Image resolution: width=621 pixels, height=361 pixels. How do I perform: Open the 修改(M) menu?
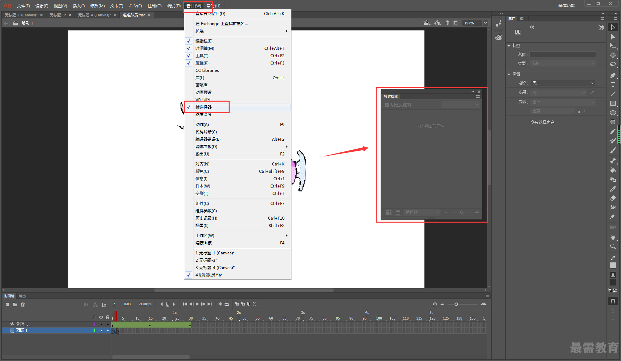coord(98,6)
